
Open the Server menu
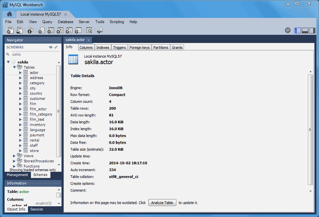[x=84, y=22]
